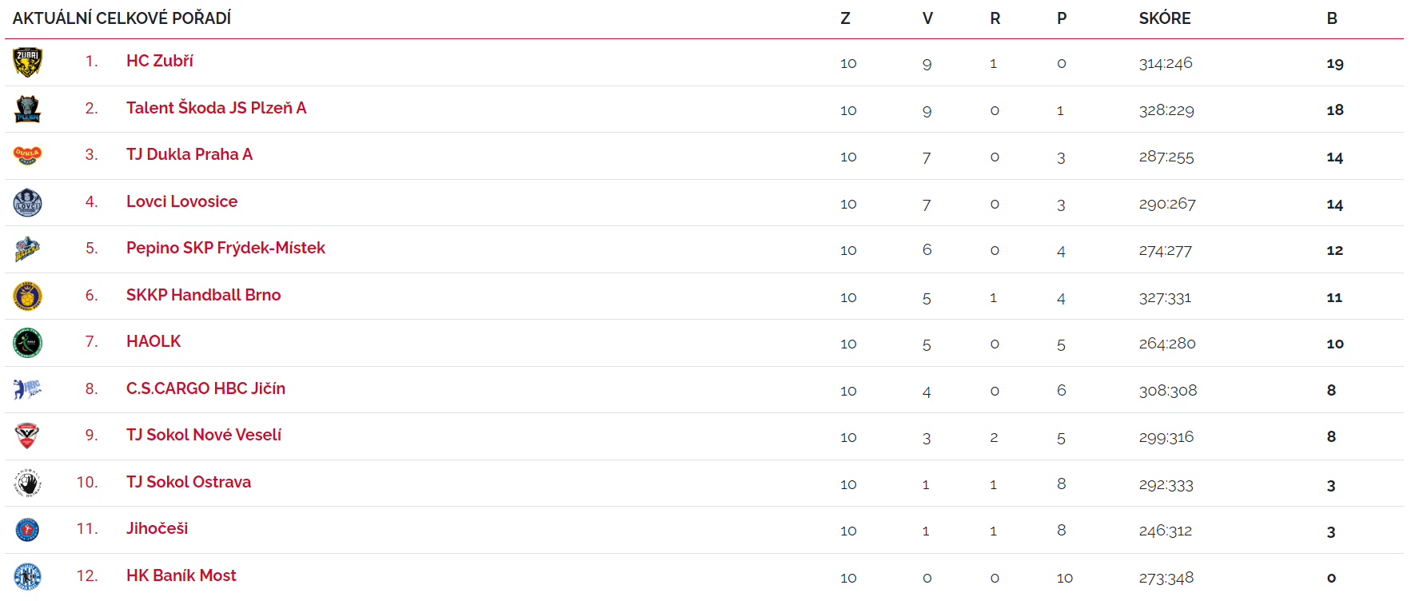Click the SKÓRE column header
1415x601 pixels.
point(1165,18)
